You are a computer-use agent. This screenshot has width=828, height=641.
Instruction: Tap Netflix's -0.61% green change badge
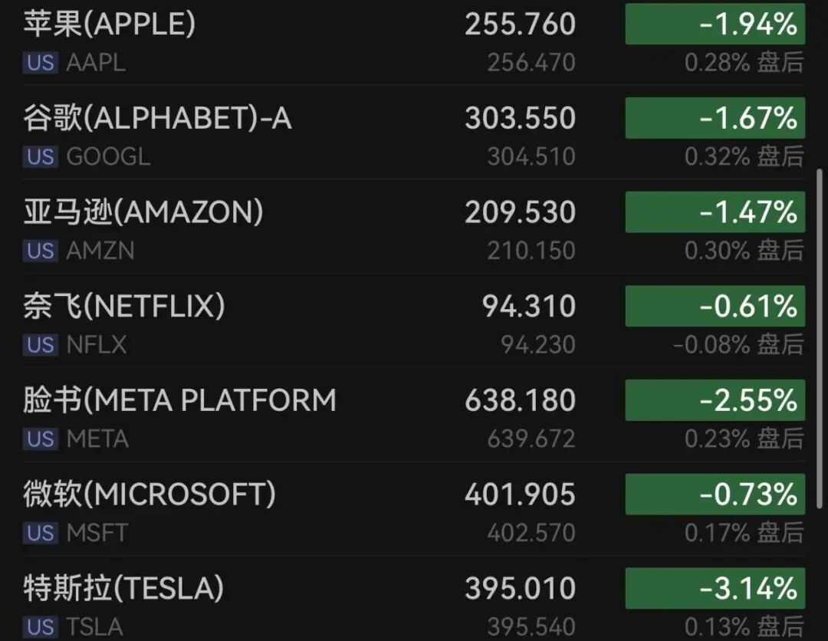[x=715, y=307]
